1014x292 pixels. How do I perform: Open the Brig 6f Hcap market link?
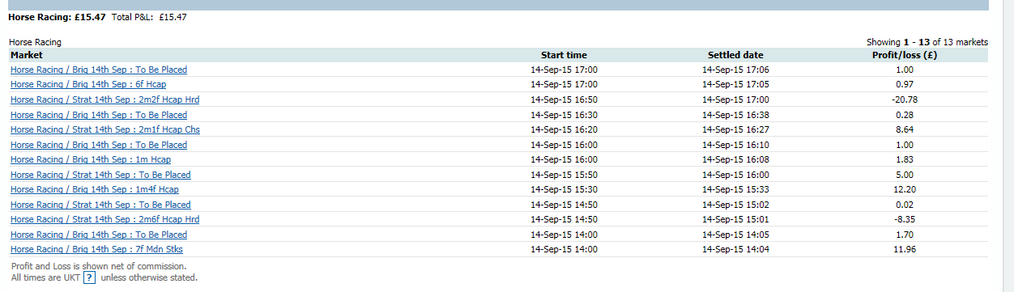pos(88,85)
